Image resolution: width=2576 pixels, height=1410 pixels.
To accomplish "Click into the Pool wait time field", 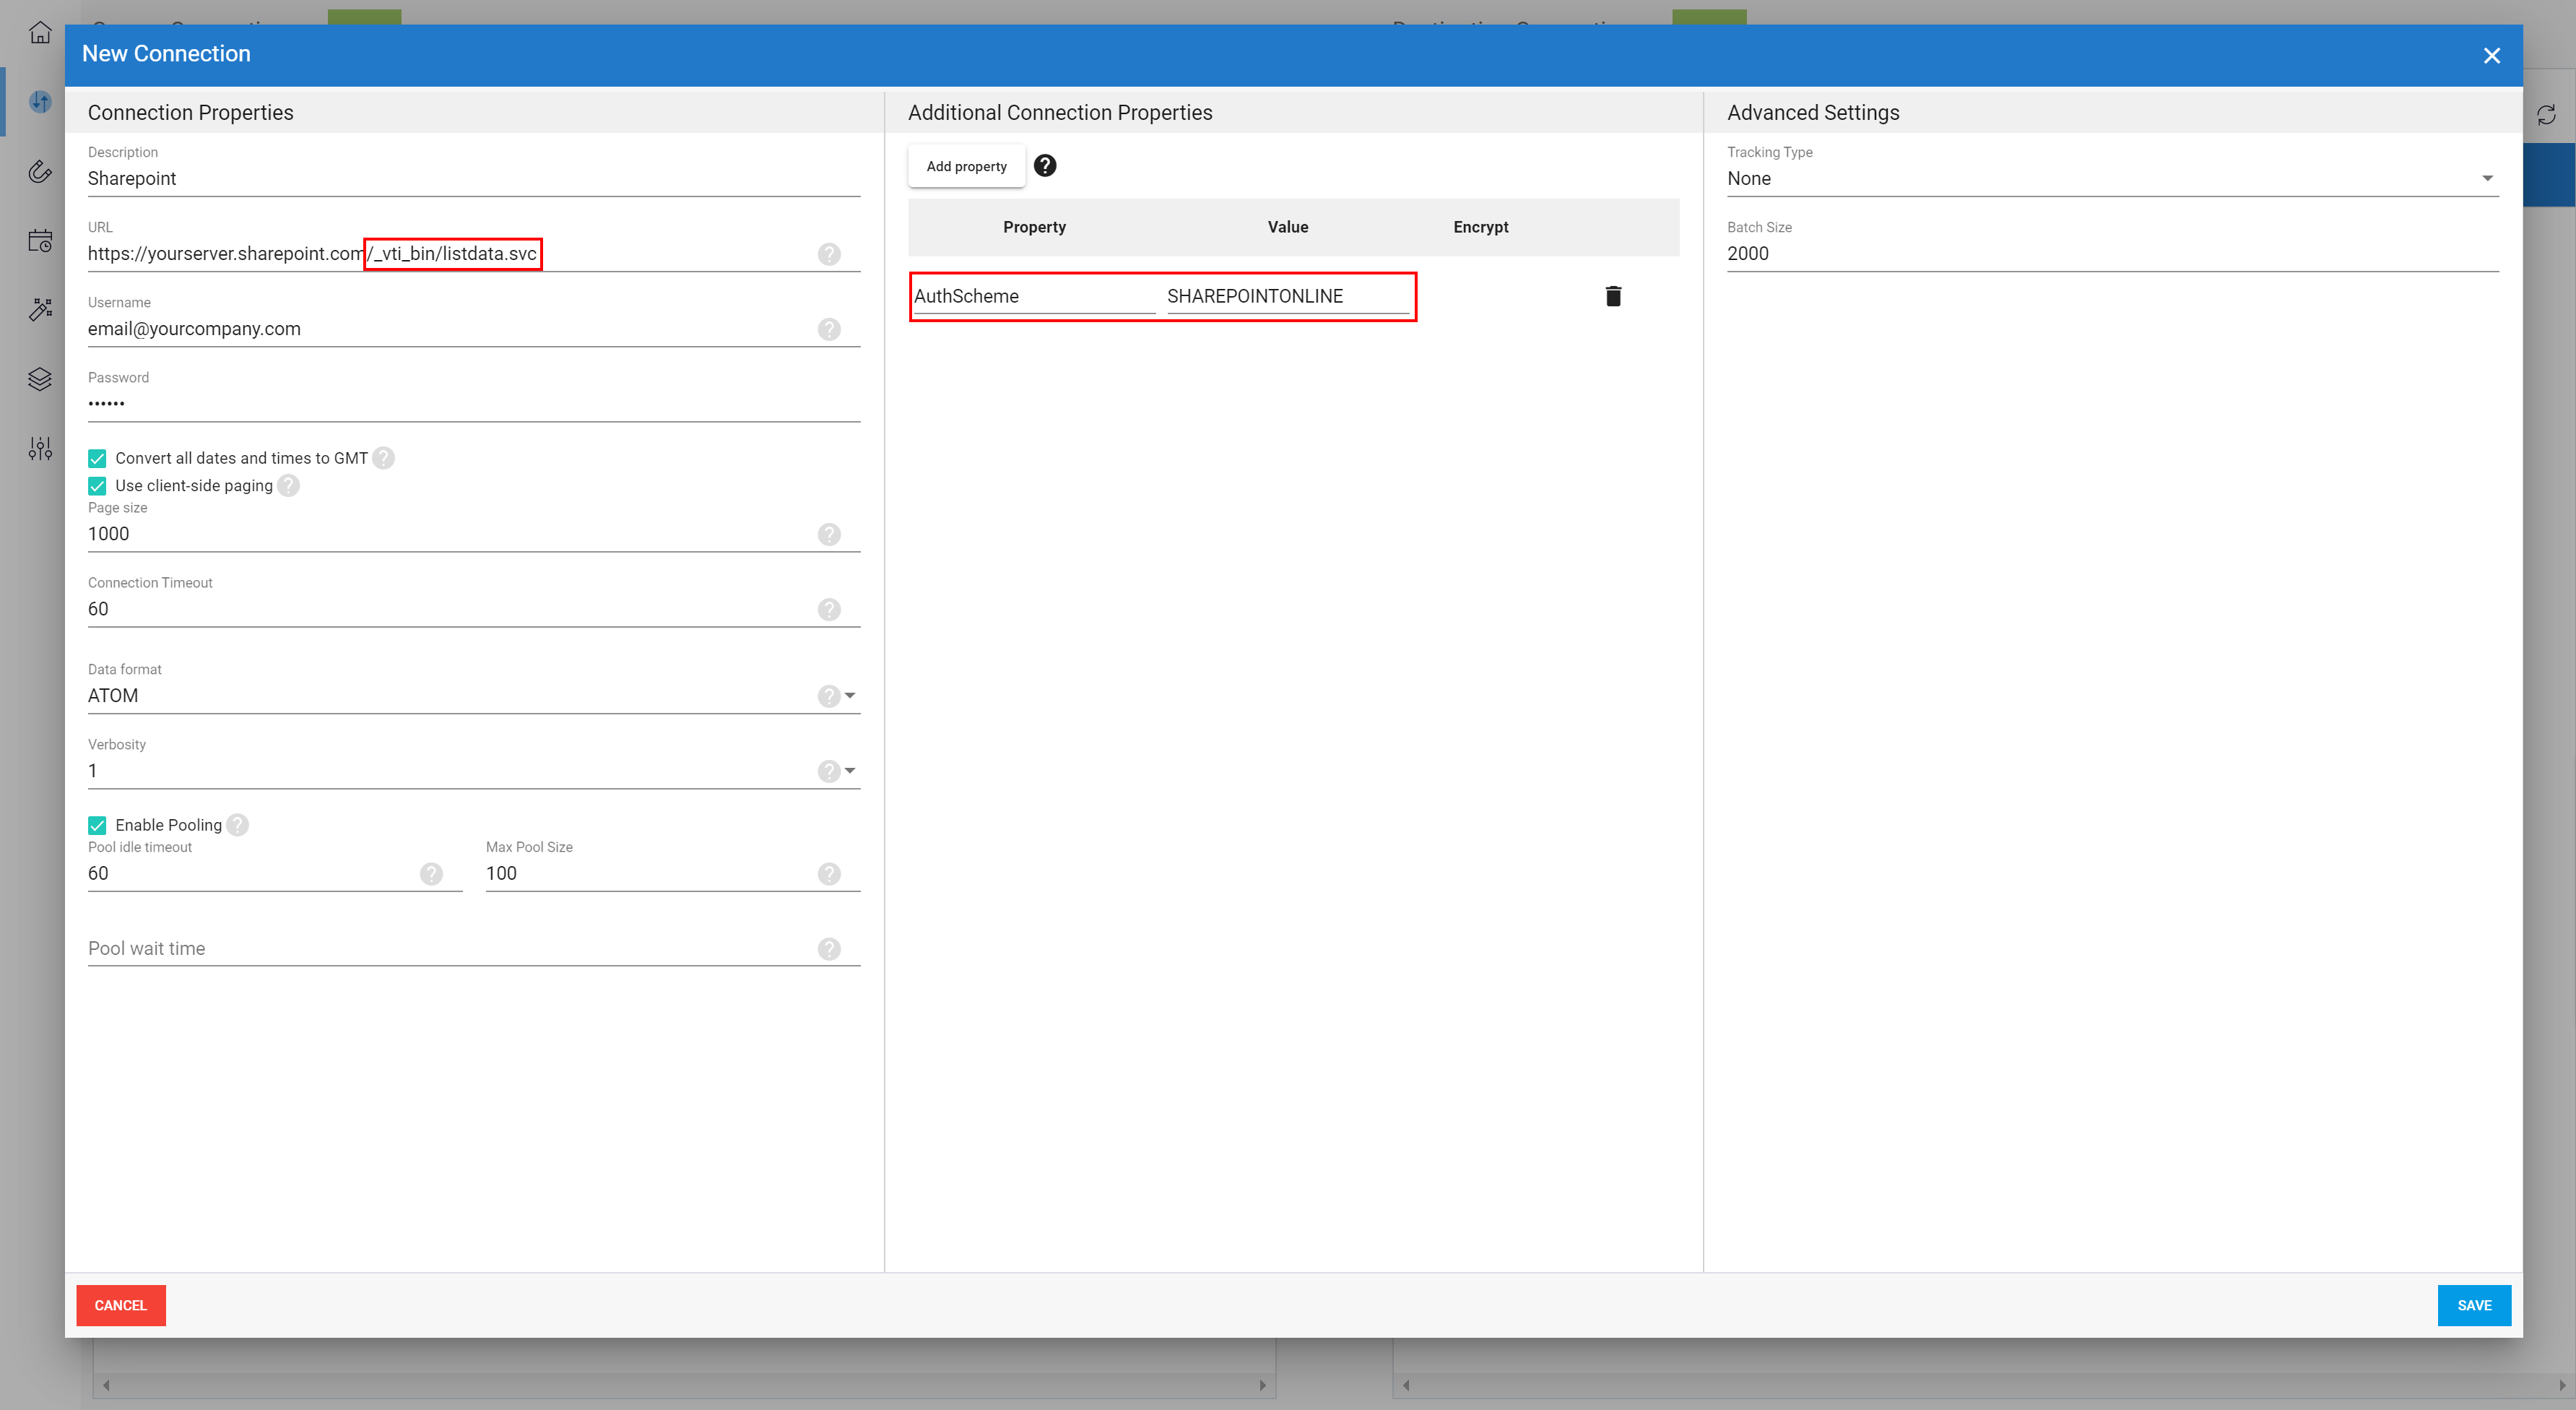I will pyautogui.click(x=400, y=948).
